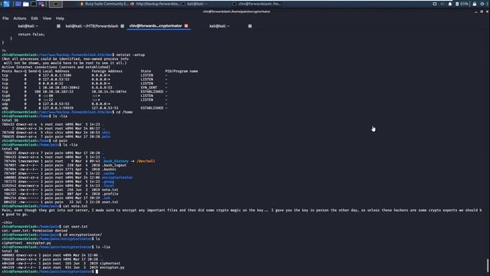The width and height of the screenshot is (490, 276).
Task: Click the battery 65% indicator
Action: pyautogui.click(x=462, y=4)
